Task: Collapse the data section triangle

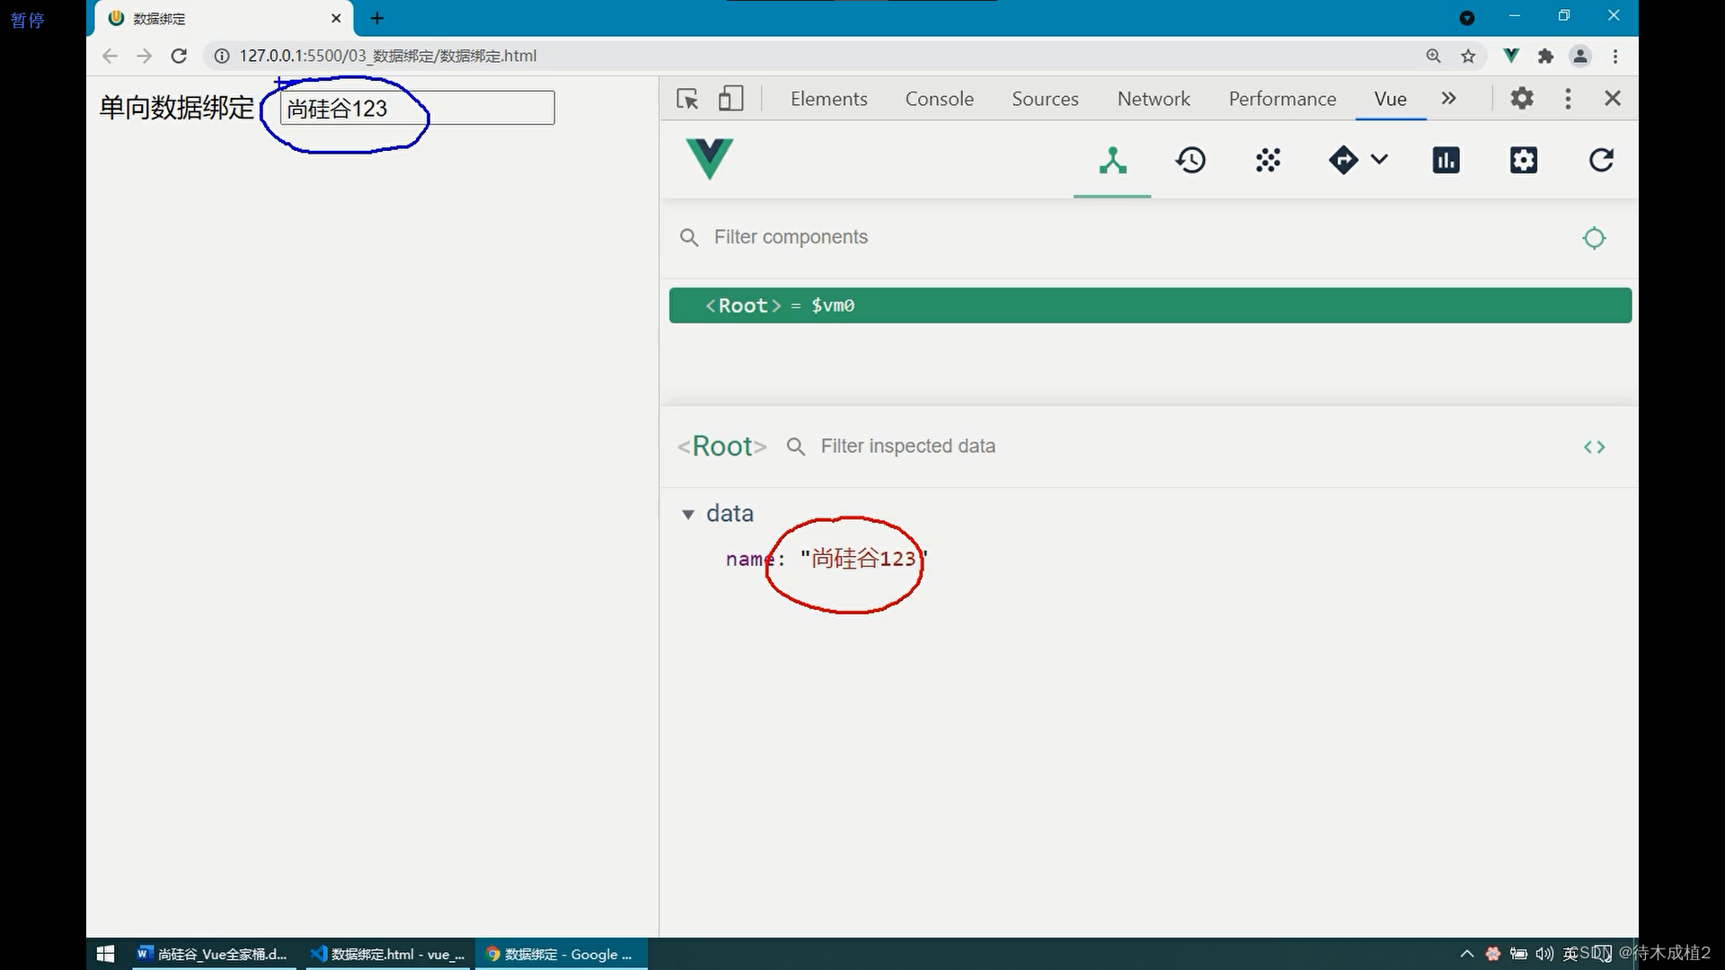Action: [688, 515]
